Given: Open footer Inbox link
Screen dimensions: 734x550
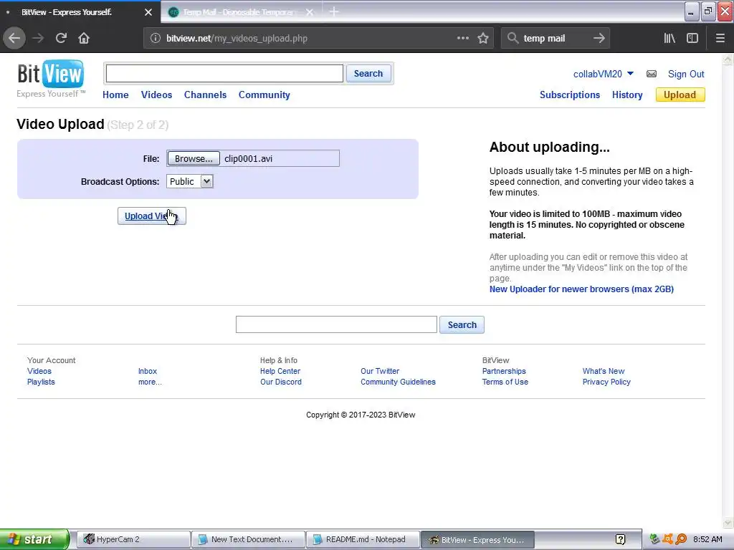Looking at the screenshot, I should (148, 371).
